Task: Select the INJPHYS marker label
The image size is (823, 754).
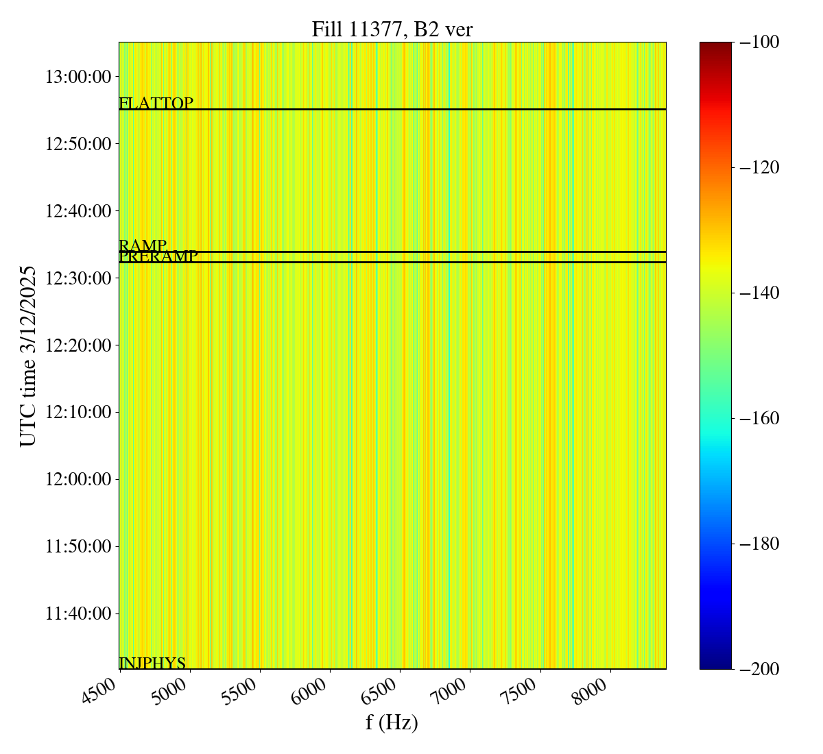Action: click(x=152, y=663)
